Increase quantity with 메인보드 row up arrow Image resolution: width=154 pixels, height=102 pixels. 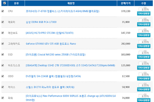coord(145,30)
